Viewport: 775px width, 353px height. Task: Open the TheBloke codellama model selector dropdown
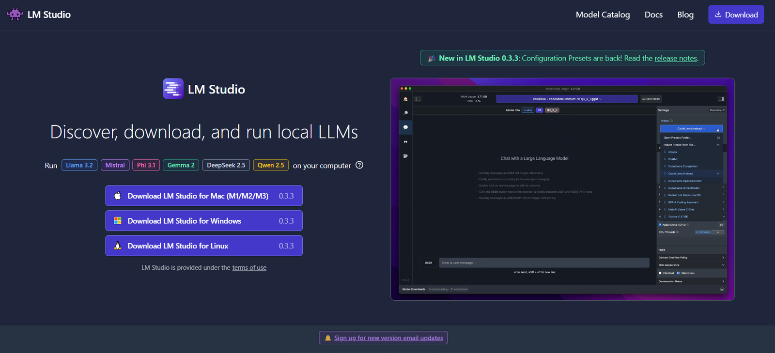(x=567, y=99)
